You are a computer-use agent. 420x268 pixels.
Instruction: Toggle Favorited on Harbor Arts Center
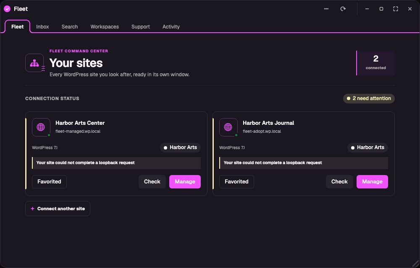pyautogui.click(x=49, y=182)
